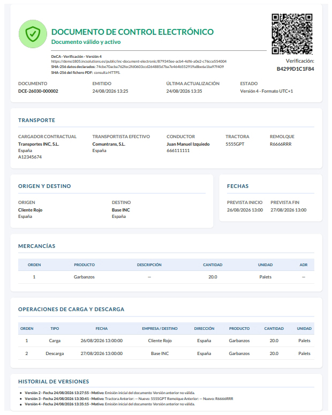The image size is (332, 415).
Task: Open the incsolutions public document URL
Action: click(139, 62)
